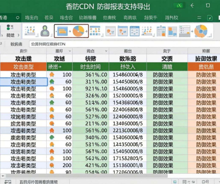Click the clipboard document icon in the ribbon
The width and height of the screenshot is (220, 184).
(161, 31)
